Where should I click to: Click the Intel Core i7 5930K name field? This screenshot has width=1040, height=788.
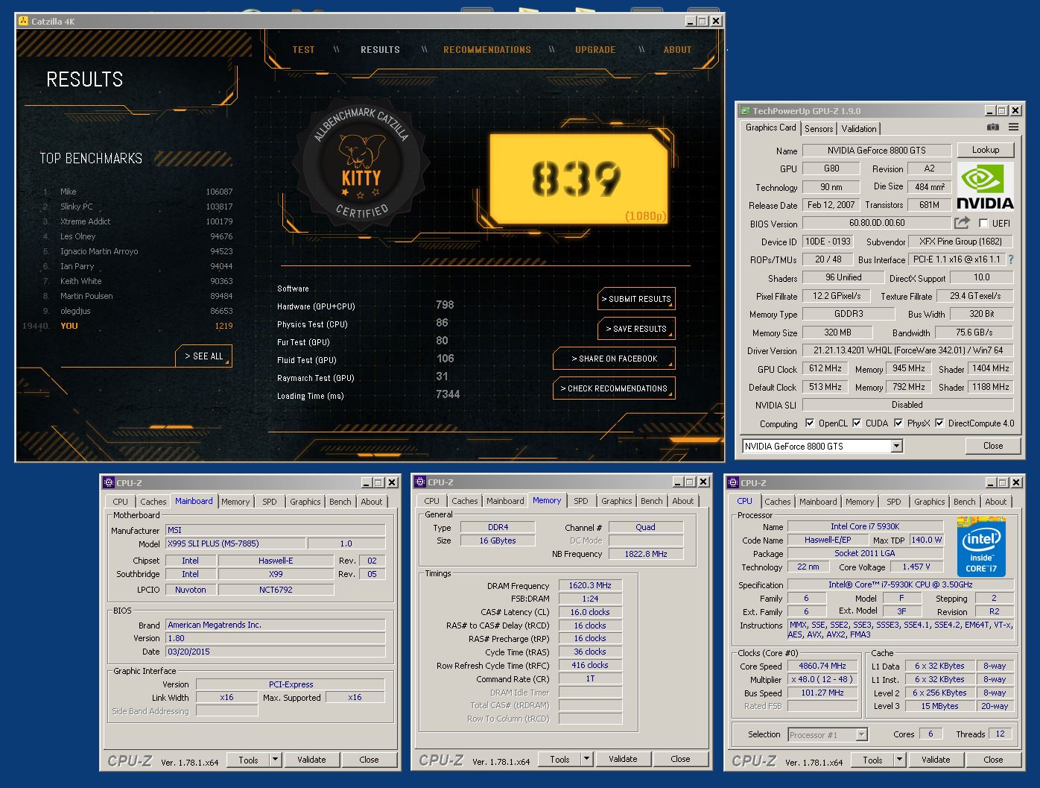(865, 526)
